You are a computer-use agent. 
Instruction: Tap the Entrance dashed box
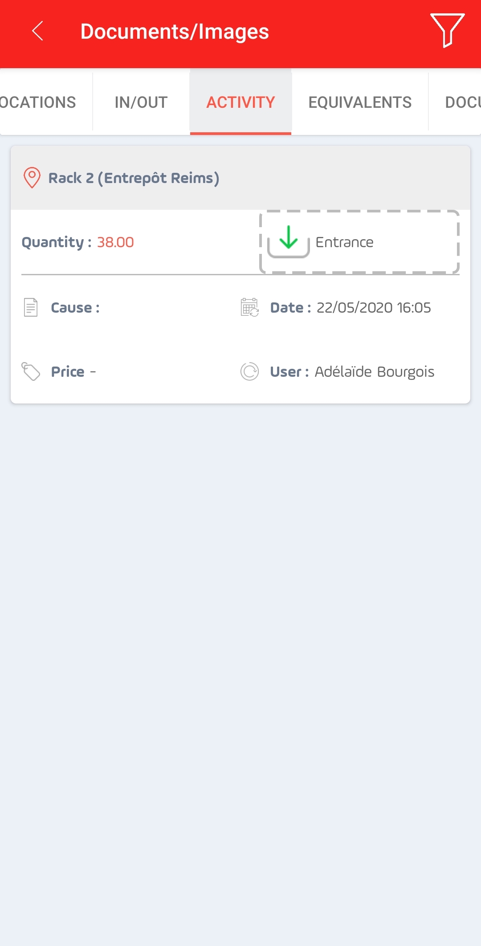359,242
